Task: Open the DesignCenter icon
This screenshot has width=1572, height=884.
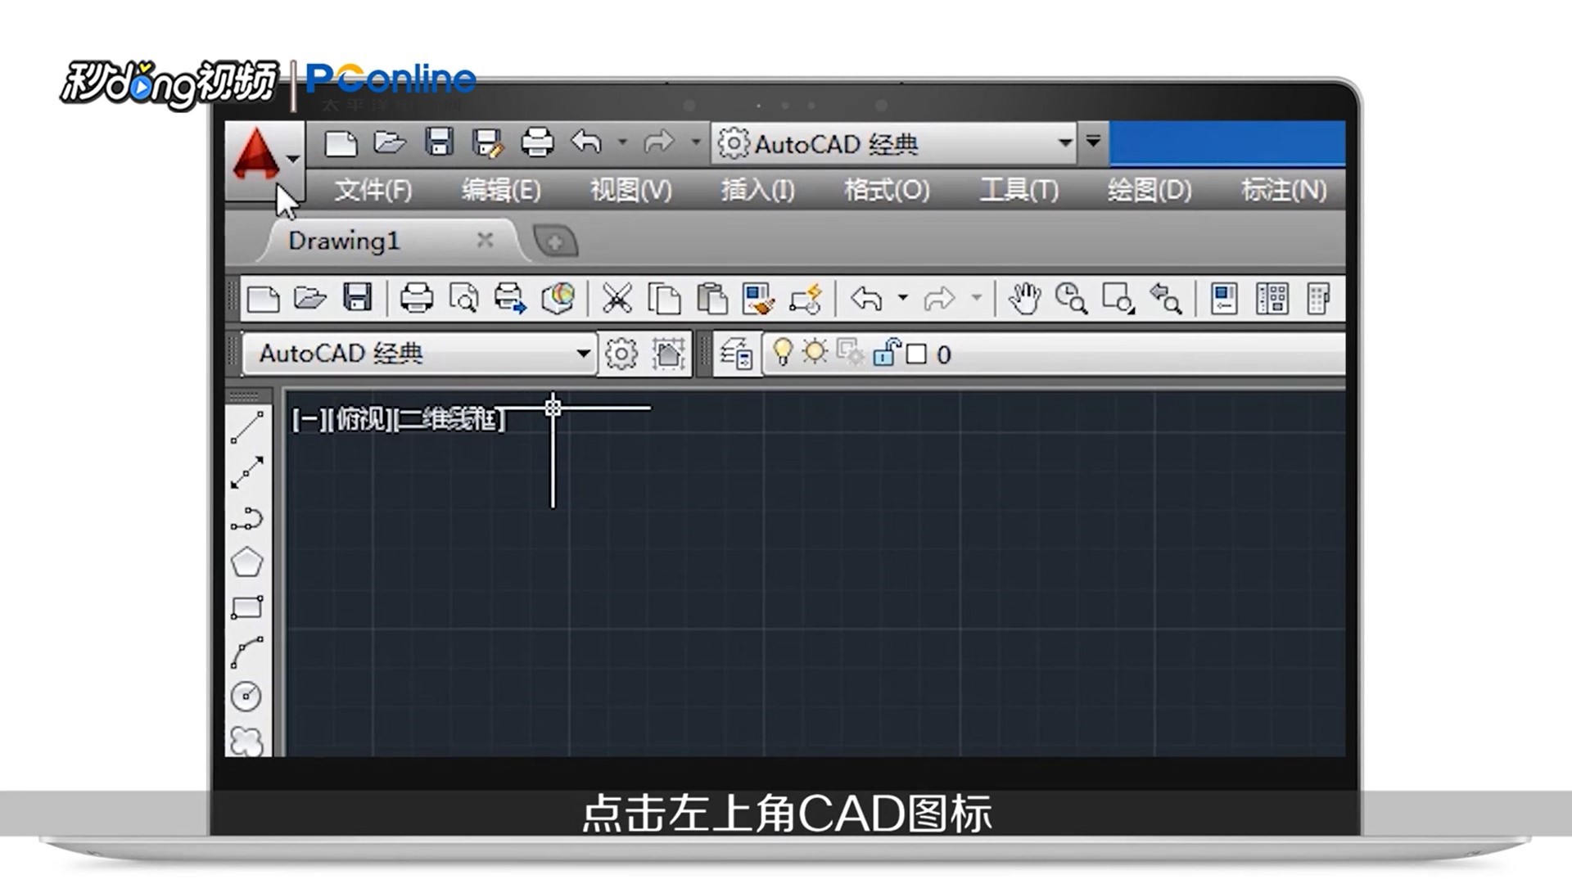Action: coord(1272,299)
